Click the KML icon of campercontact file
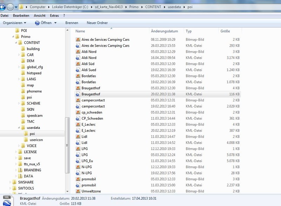Image resolution: width=281 pixels, height=206 pixels. tap(78, 106)
